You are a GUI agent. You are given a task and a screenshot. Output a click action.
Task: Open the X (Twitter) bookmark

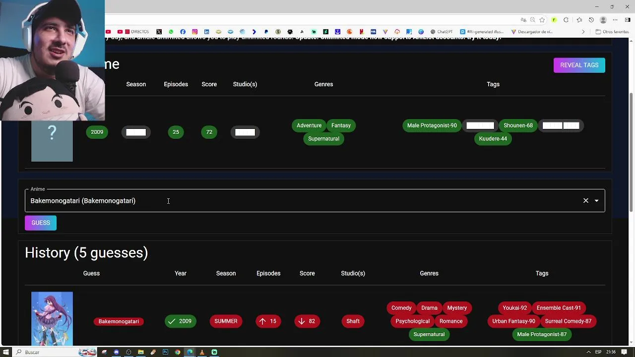coord(159,32)
